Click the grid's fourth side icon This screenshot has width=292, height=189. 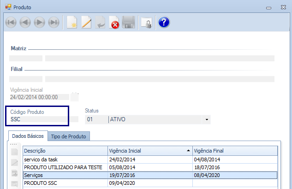pos(14,184)
